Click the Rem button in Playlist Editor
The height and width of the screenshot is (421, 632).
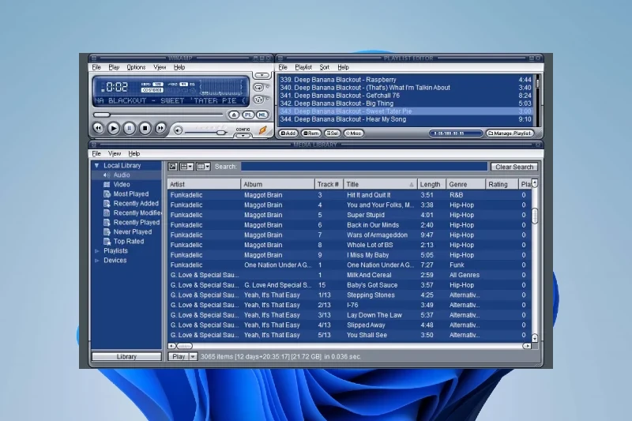(311, 133)
